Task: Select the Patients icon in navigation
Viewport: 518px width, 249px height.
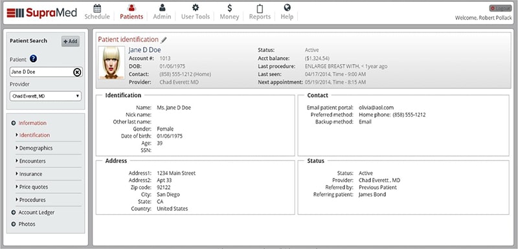Action: [131, 8]
